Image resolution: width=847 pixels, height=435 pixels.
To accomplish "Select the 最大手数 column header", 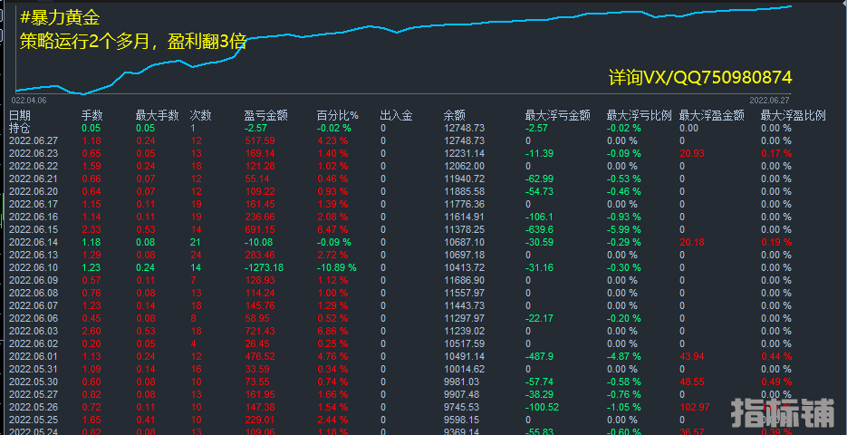I will (157, 115).
